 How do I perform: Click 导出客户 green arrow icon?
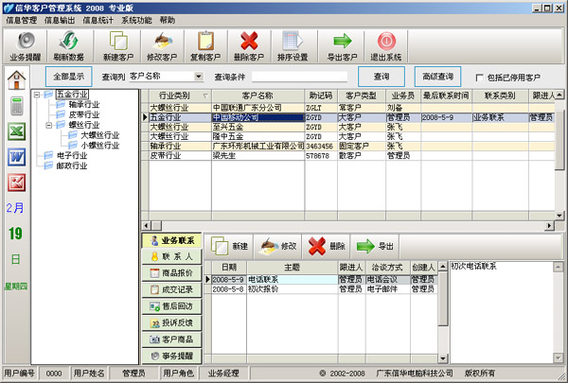(343, 41)
